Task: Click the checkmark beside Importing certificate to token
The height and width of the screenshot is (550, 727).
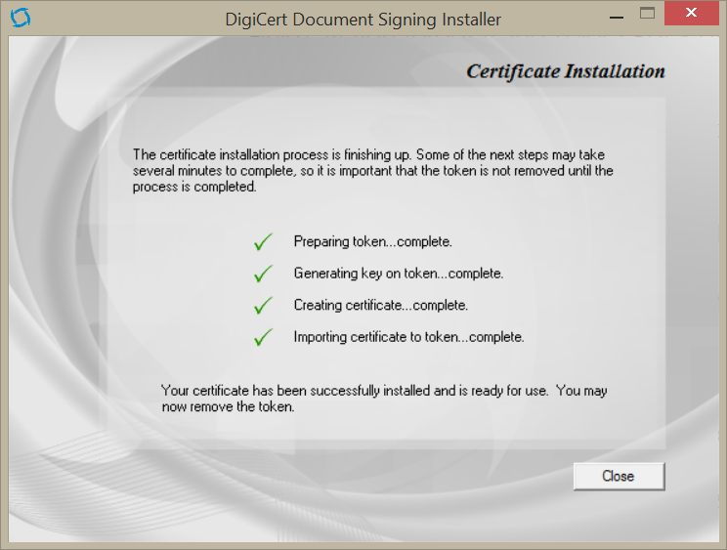Action: point(262,338)
